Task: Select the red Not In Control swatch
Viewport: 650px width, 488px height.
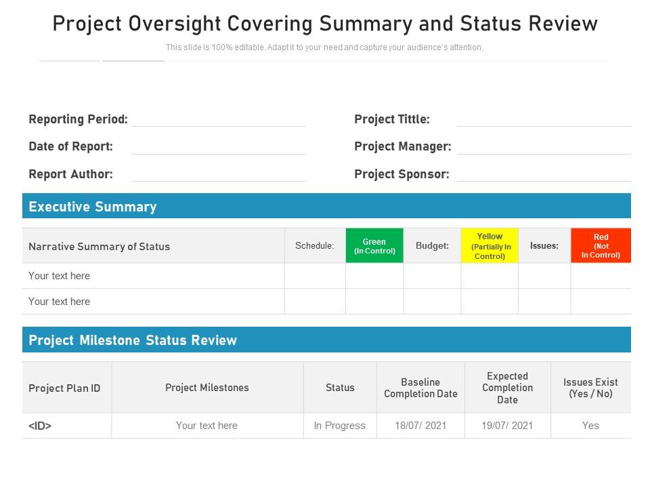Action: pos(601,245)
